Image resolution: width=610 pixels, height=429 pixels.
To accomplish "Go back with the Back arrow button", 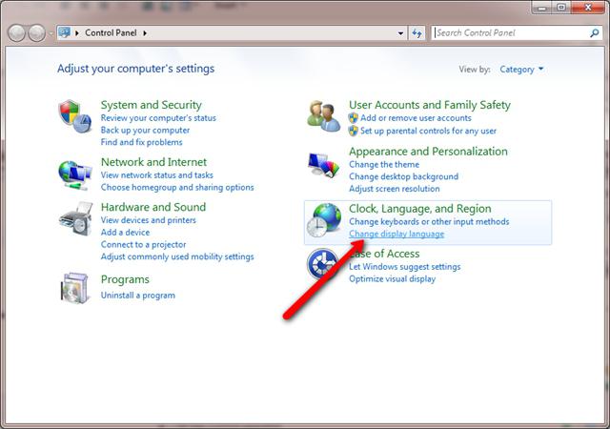I will coord(17,33).
